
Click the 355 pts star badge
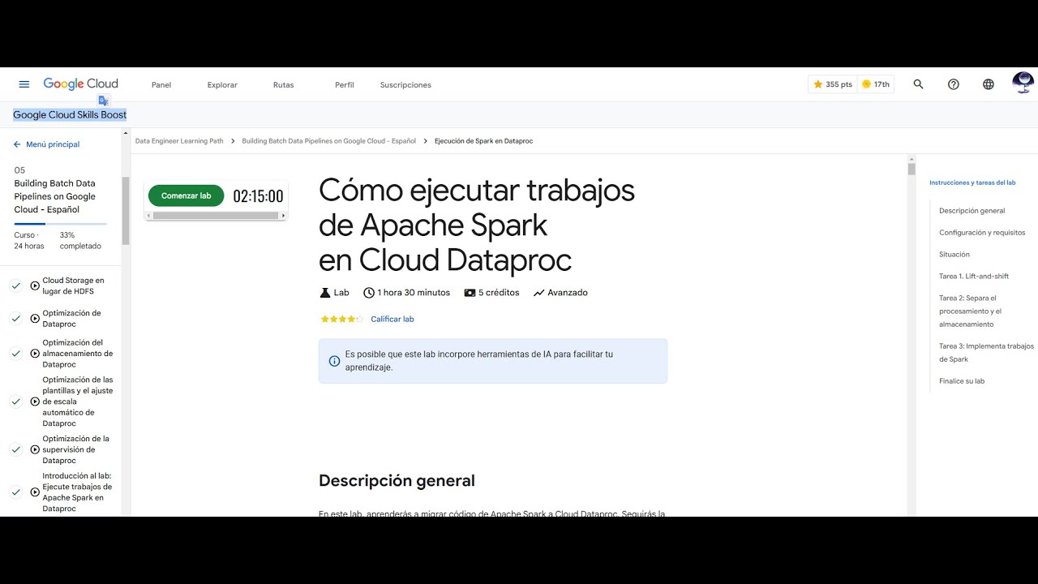(832, 84)
